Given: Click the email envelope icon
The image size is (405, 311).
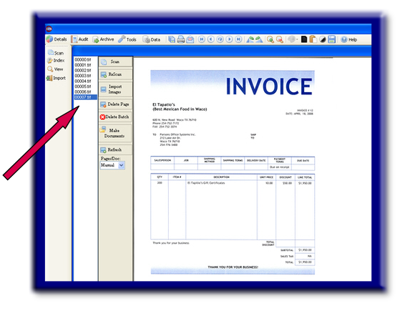Looking at the screenshot, I should click(190, 39).
